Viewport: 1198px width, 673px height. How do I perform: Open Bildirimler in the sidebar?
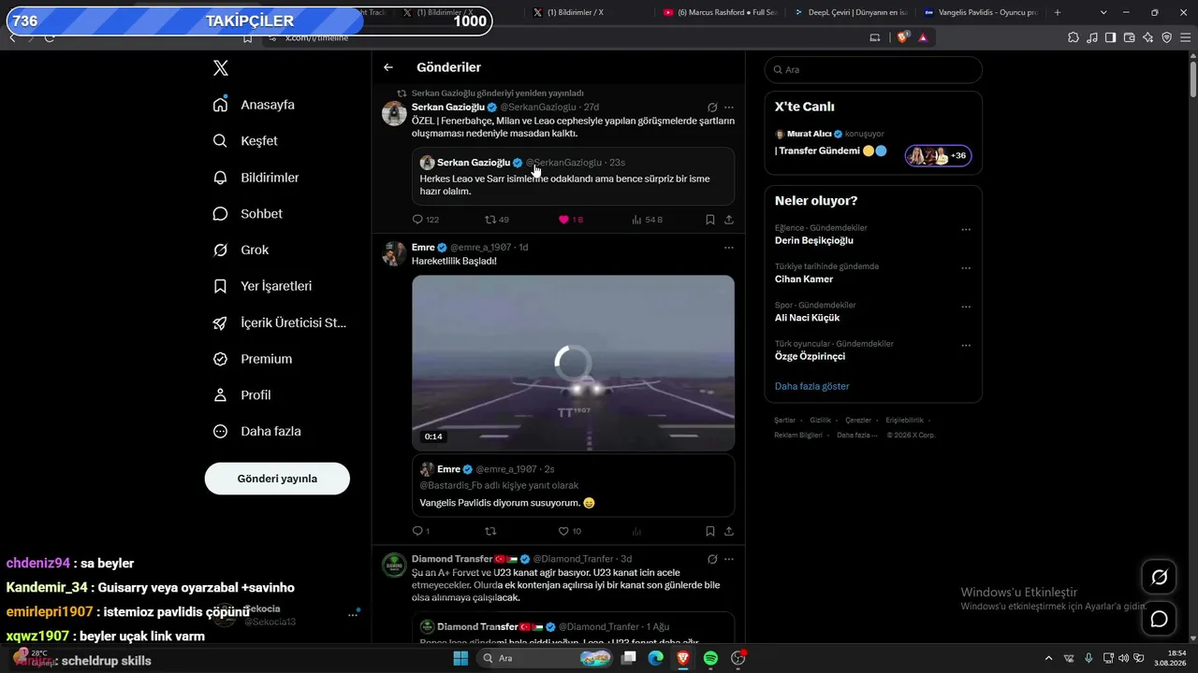[x=256, y=178]
